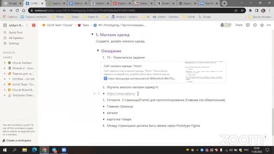Open a new browser tab

[x=224, y=3]
